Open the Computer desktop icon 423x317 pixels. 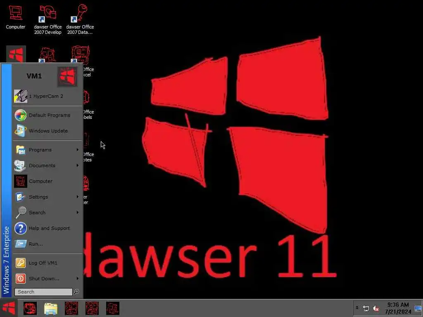pyautogui.click(x=16, y=17)
